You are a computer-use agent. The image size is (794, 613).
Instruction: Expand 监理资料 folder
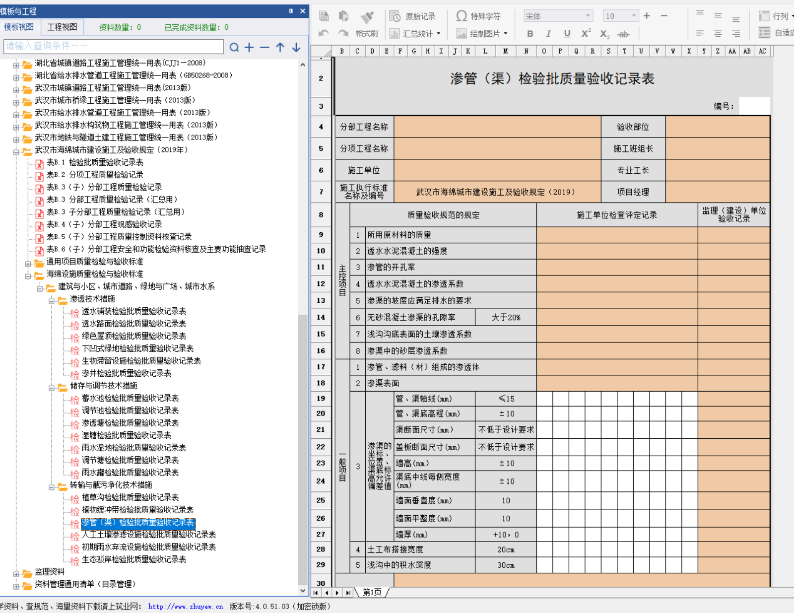[16, 573]
